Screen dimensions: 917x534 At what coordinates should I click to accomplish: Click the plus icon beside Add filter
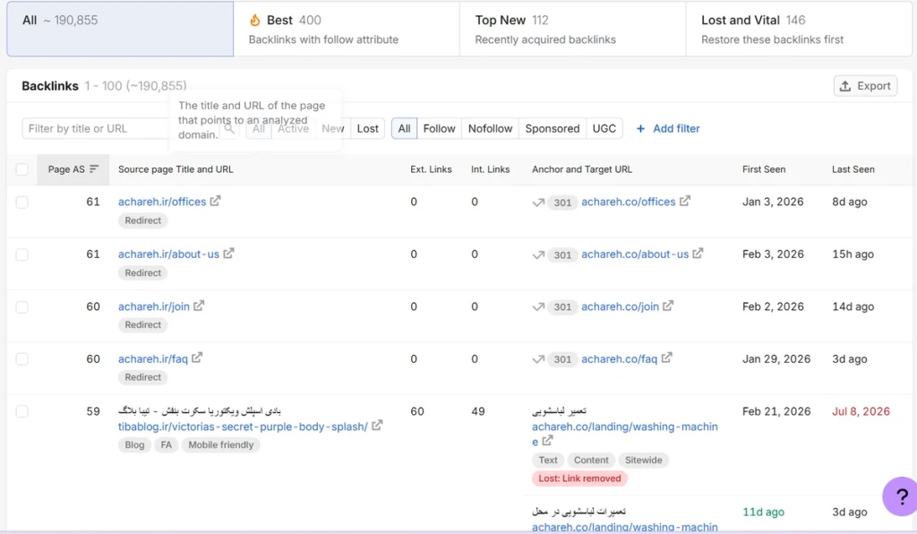tap(640, 128)
